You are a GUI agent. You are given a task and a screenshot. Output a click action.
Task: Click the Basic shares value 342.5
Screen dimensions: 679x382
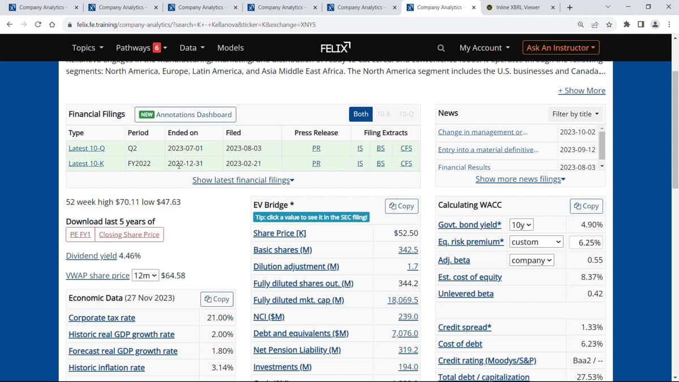(408, 250)
